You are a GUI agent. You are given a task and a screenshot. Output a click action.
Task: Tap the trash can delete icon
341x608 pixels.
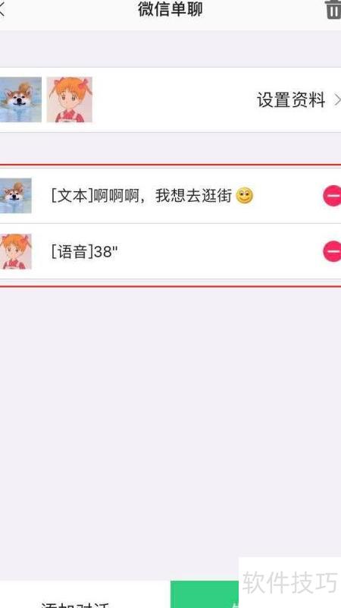333,9
